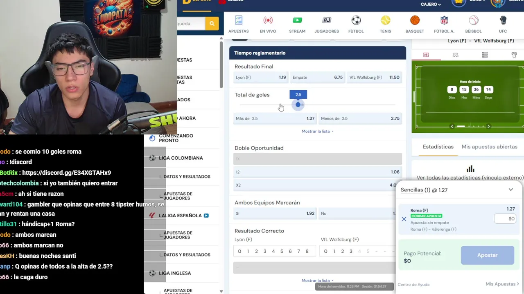Select the Tenis ball icon
524x294 pixels.
[x=385, y=20]
